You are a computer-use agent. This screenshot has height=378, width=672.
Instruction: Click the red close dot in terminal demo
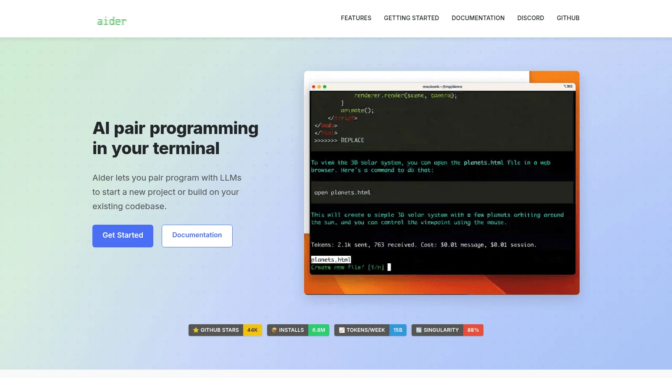click(x=314, y=87)
